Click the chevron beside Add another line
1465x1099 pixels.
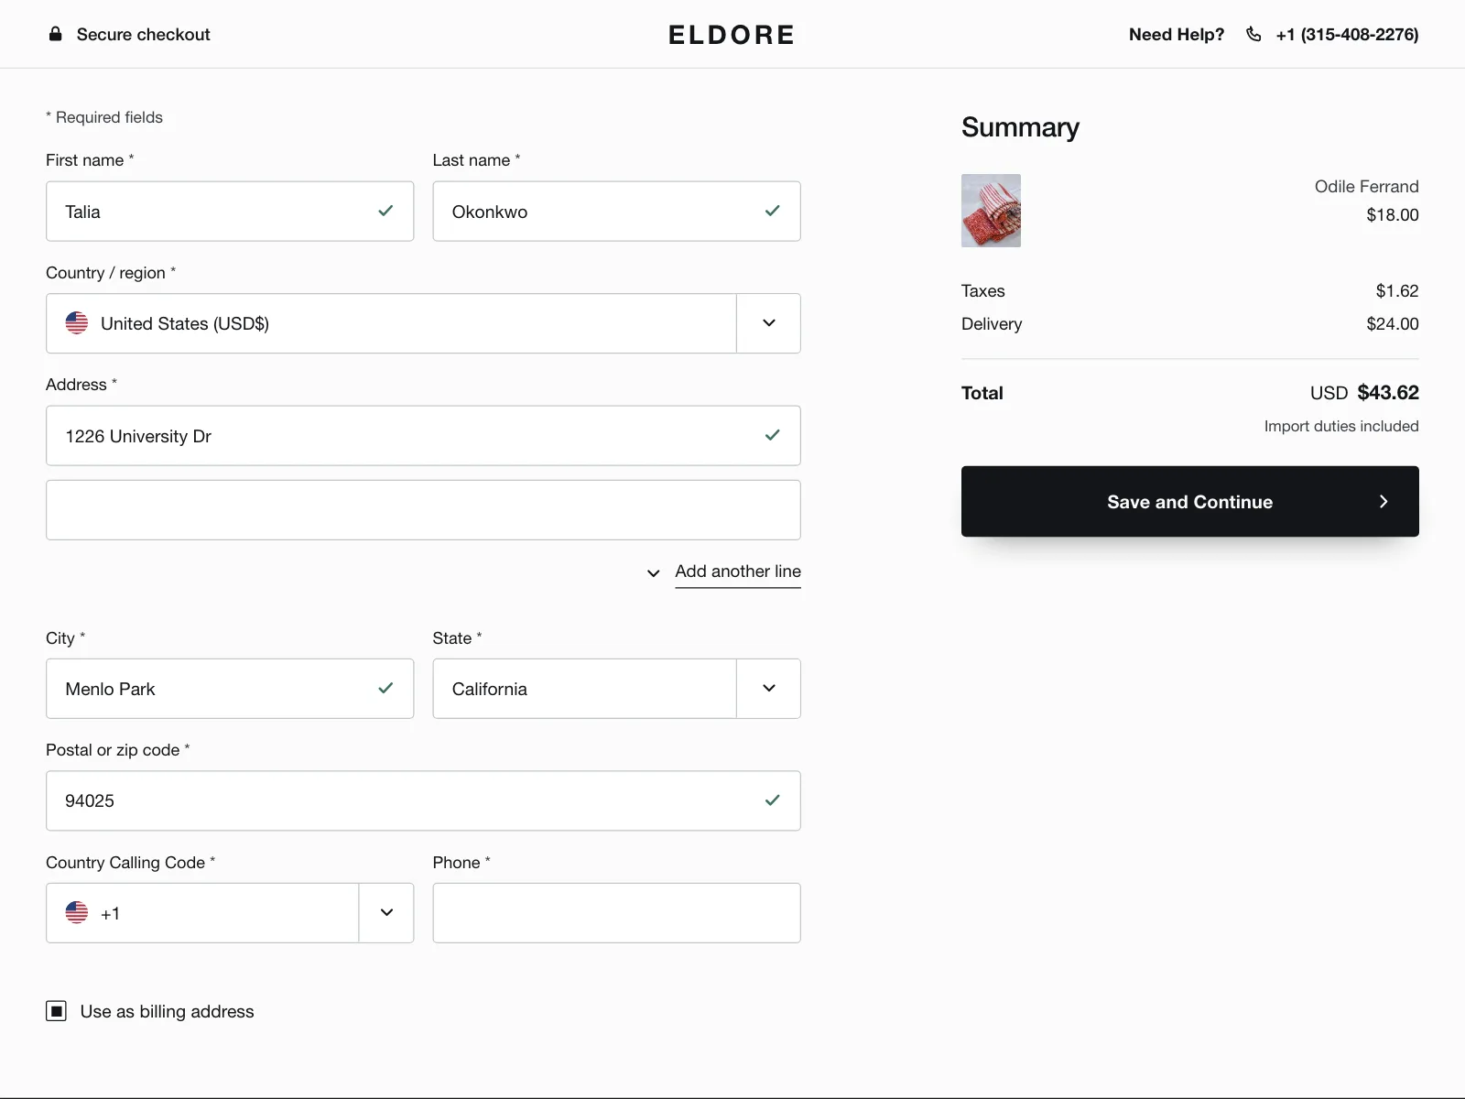pos(653,573)
